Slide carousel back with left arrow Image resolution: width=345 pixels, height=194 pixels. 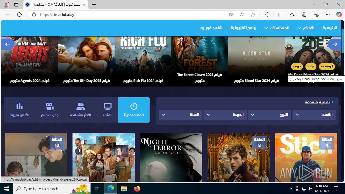tap(8, 44)
